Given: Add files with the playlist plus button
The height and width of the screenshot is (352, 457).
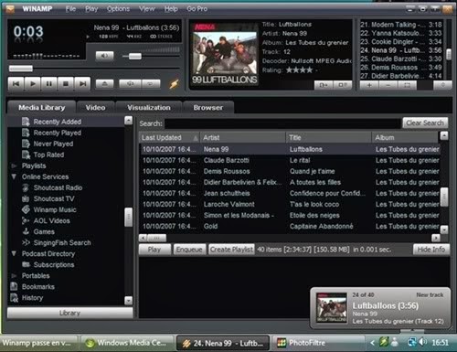Looking at the screenshot, I should [x=369, y=85].
